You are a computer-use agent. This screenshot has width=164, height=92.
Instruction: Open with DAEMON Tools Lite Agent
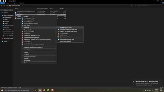click(70, 28)
